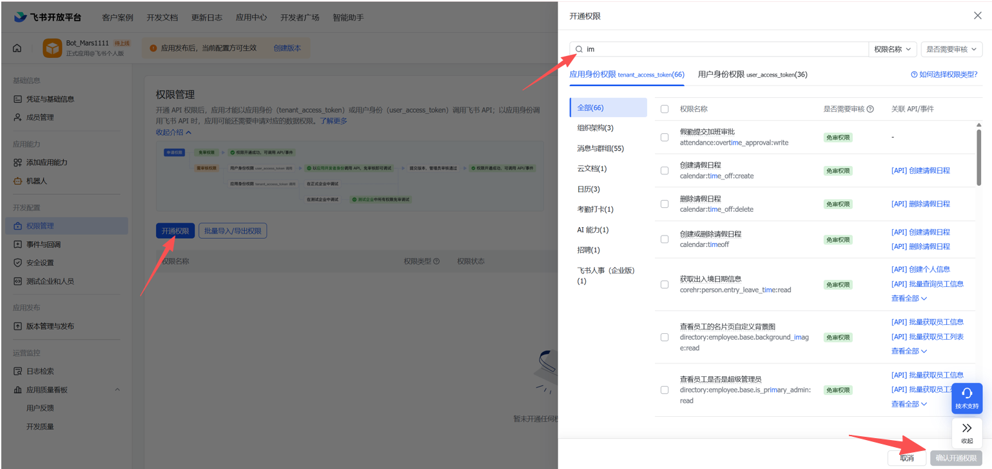This screenshot has height=469, width=992.
Task: Click the add app capability icon
Action: coord(17,163)
